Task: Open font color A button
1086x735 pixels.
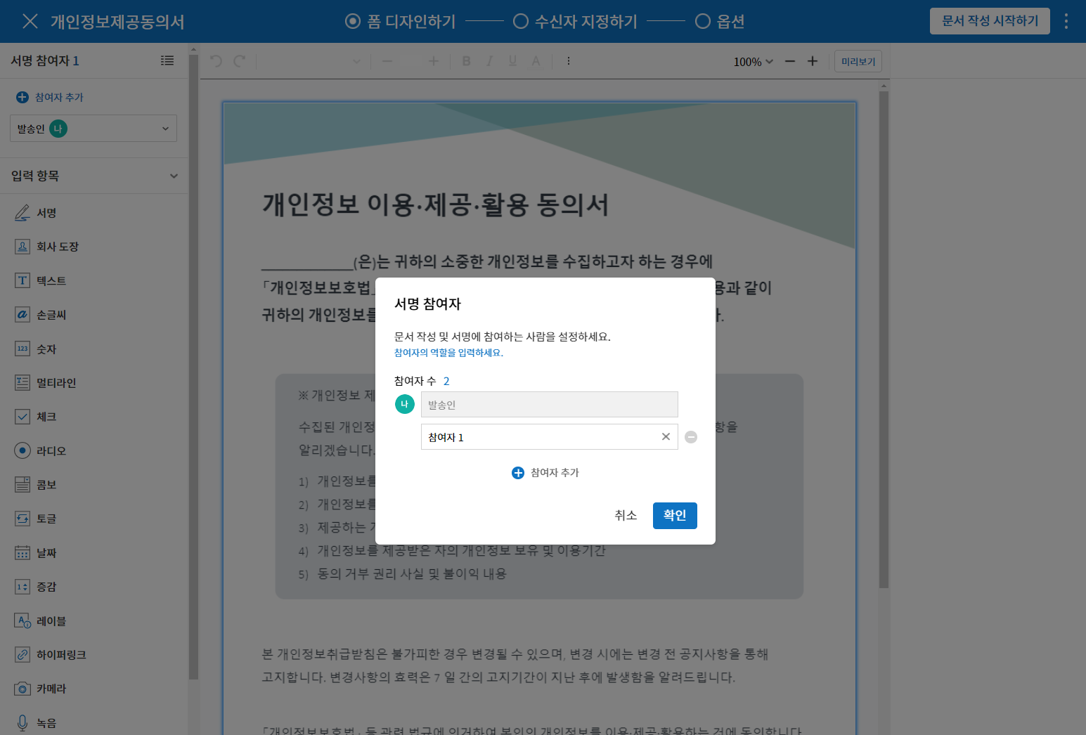Action: tap(536, 61)
